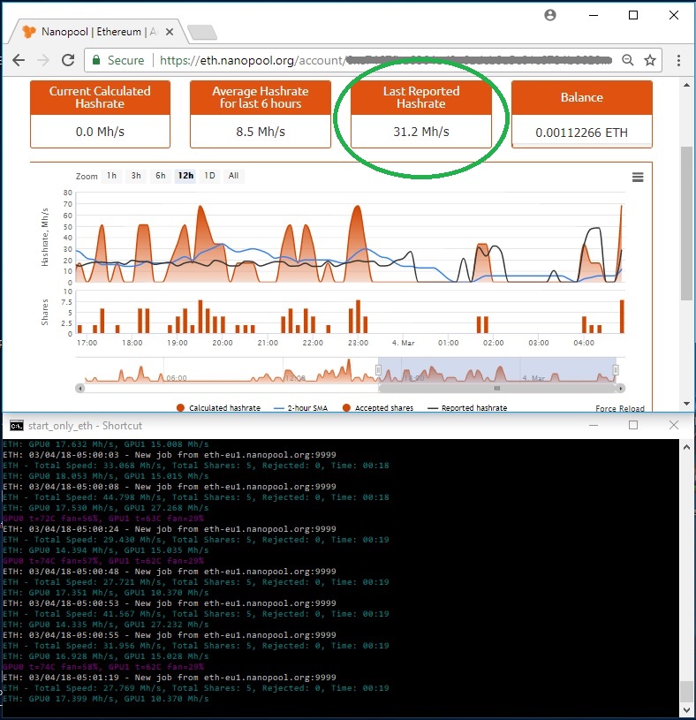
Task: Maximize the start_only_eth console window
Action: [633, 425]
